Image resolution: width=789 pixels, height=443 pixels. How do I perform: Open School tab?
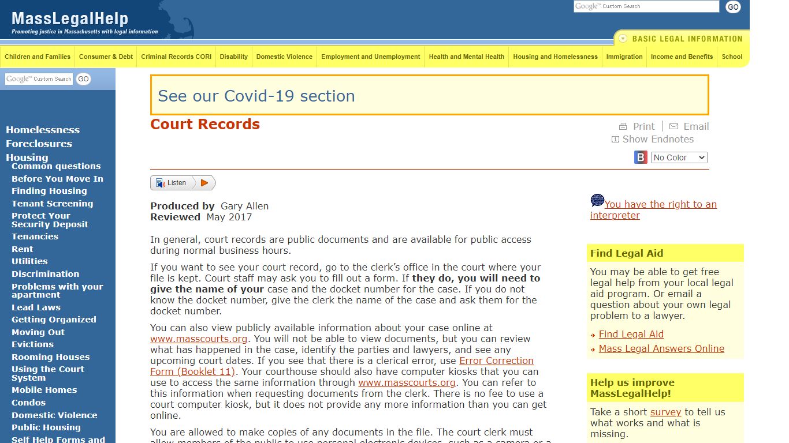732,57
